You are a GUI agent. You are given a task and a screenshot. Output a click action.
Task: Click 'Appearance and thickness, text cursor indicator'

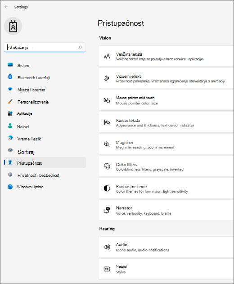tap(155, 125)
